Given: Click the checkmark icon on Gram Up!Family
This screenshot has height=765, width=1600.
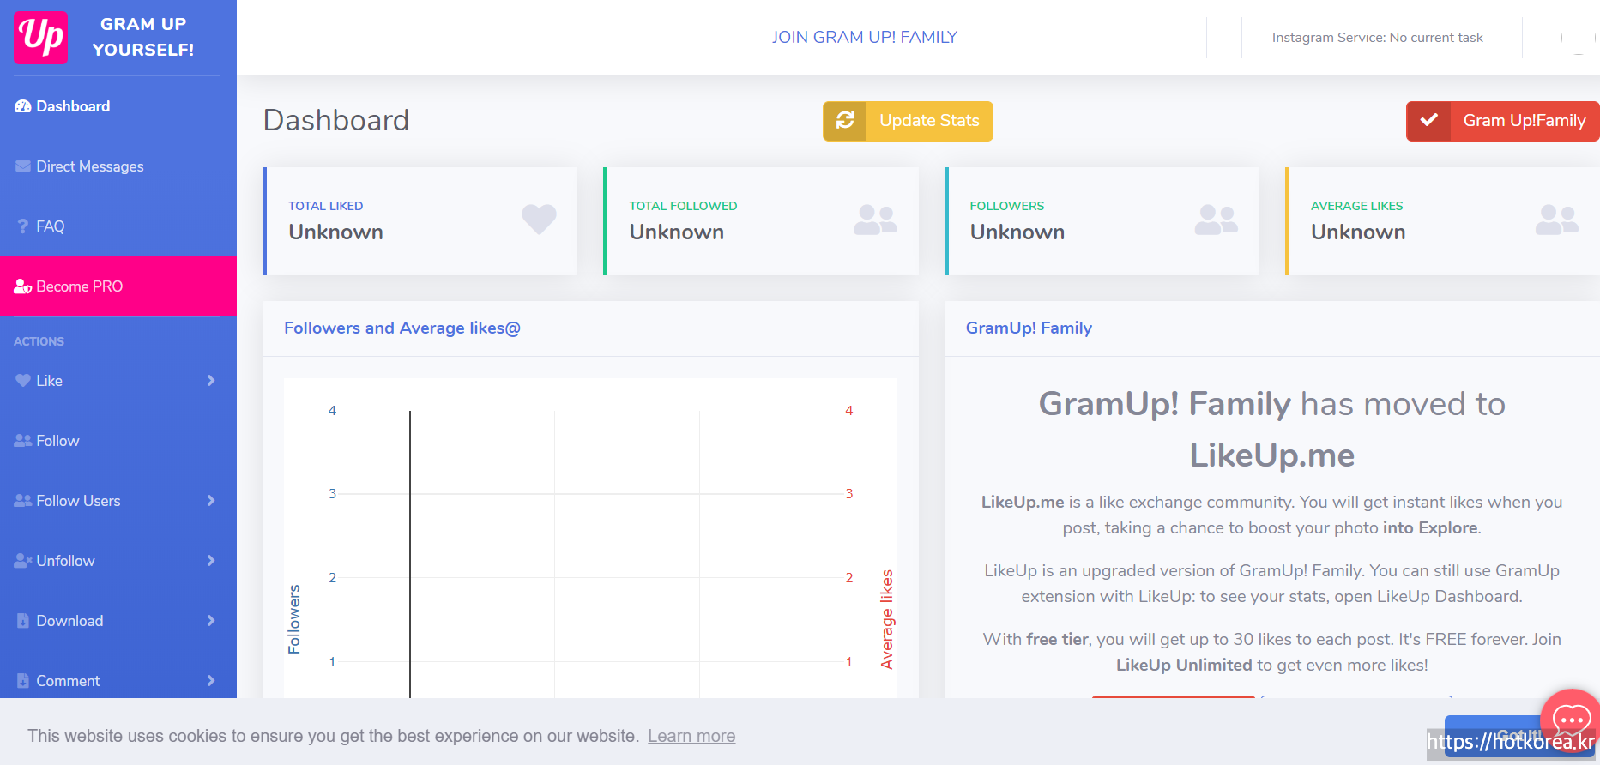Looking at the screenshot, I should click(x=1428, y=121).
